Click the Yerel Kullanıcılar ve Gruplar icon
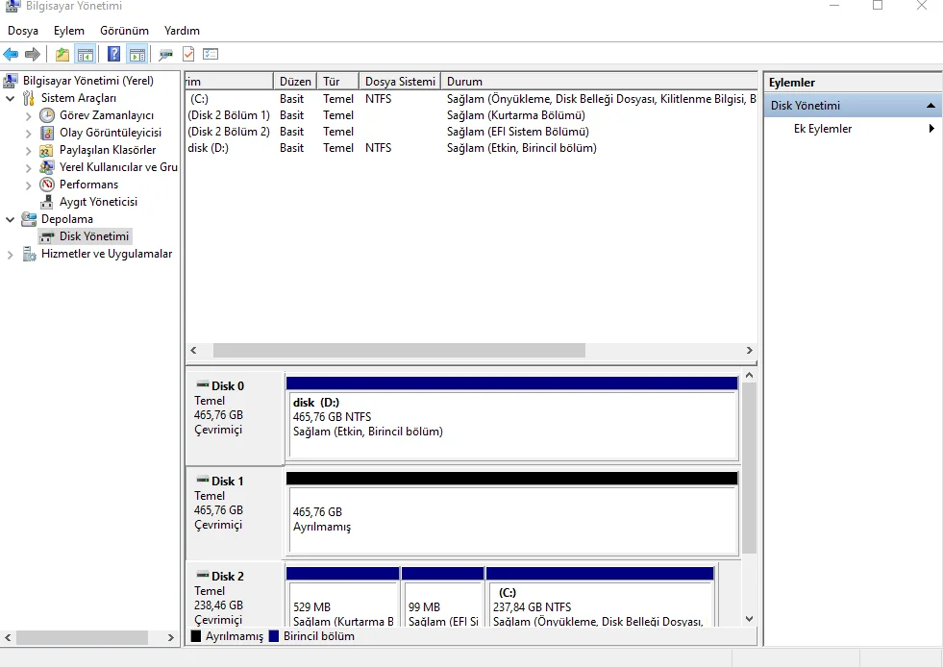 [x=46, y=167]
